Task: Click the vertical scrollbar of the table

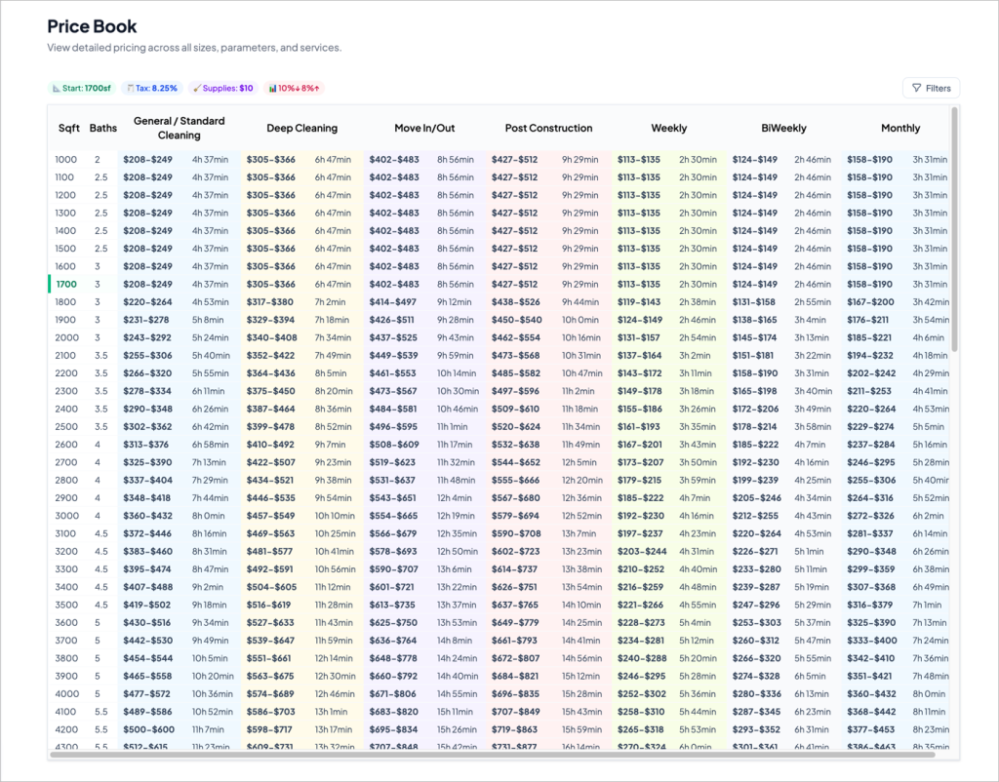Action: 954,229
